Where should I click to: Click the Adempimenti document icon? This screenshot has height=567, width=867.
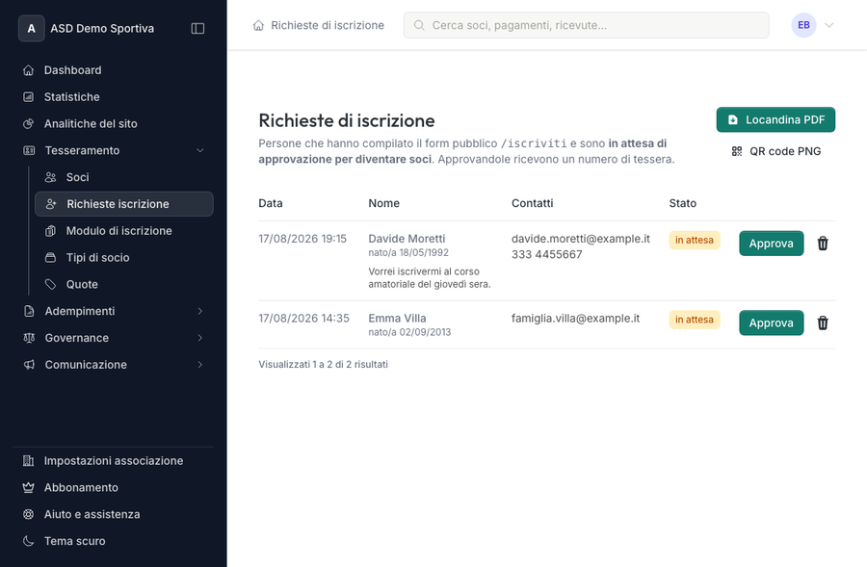29,311
